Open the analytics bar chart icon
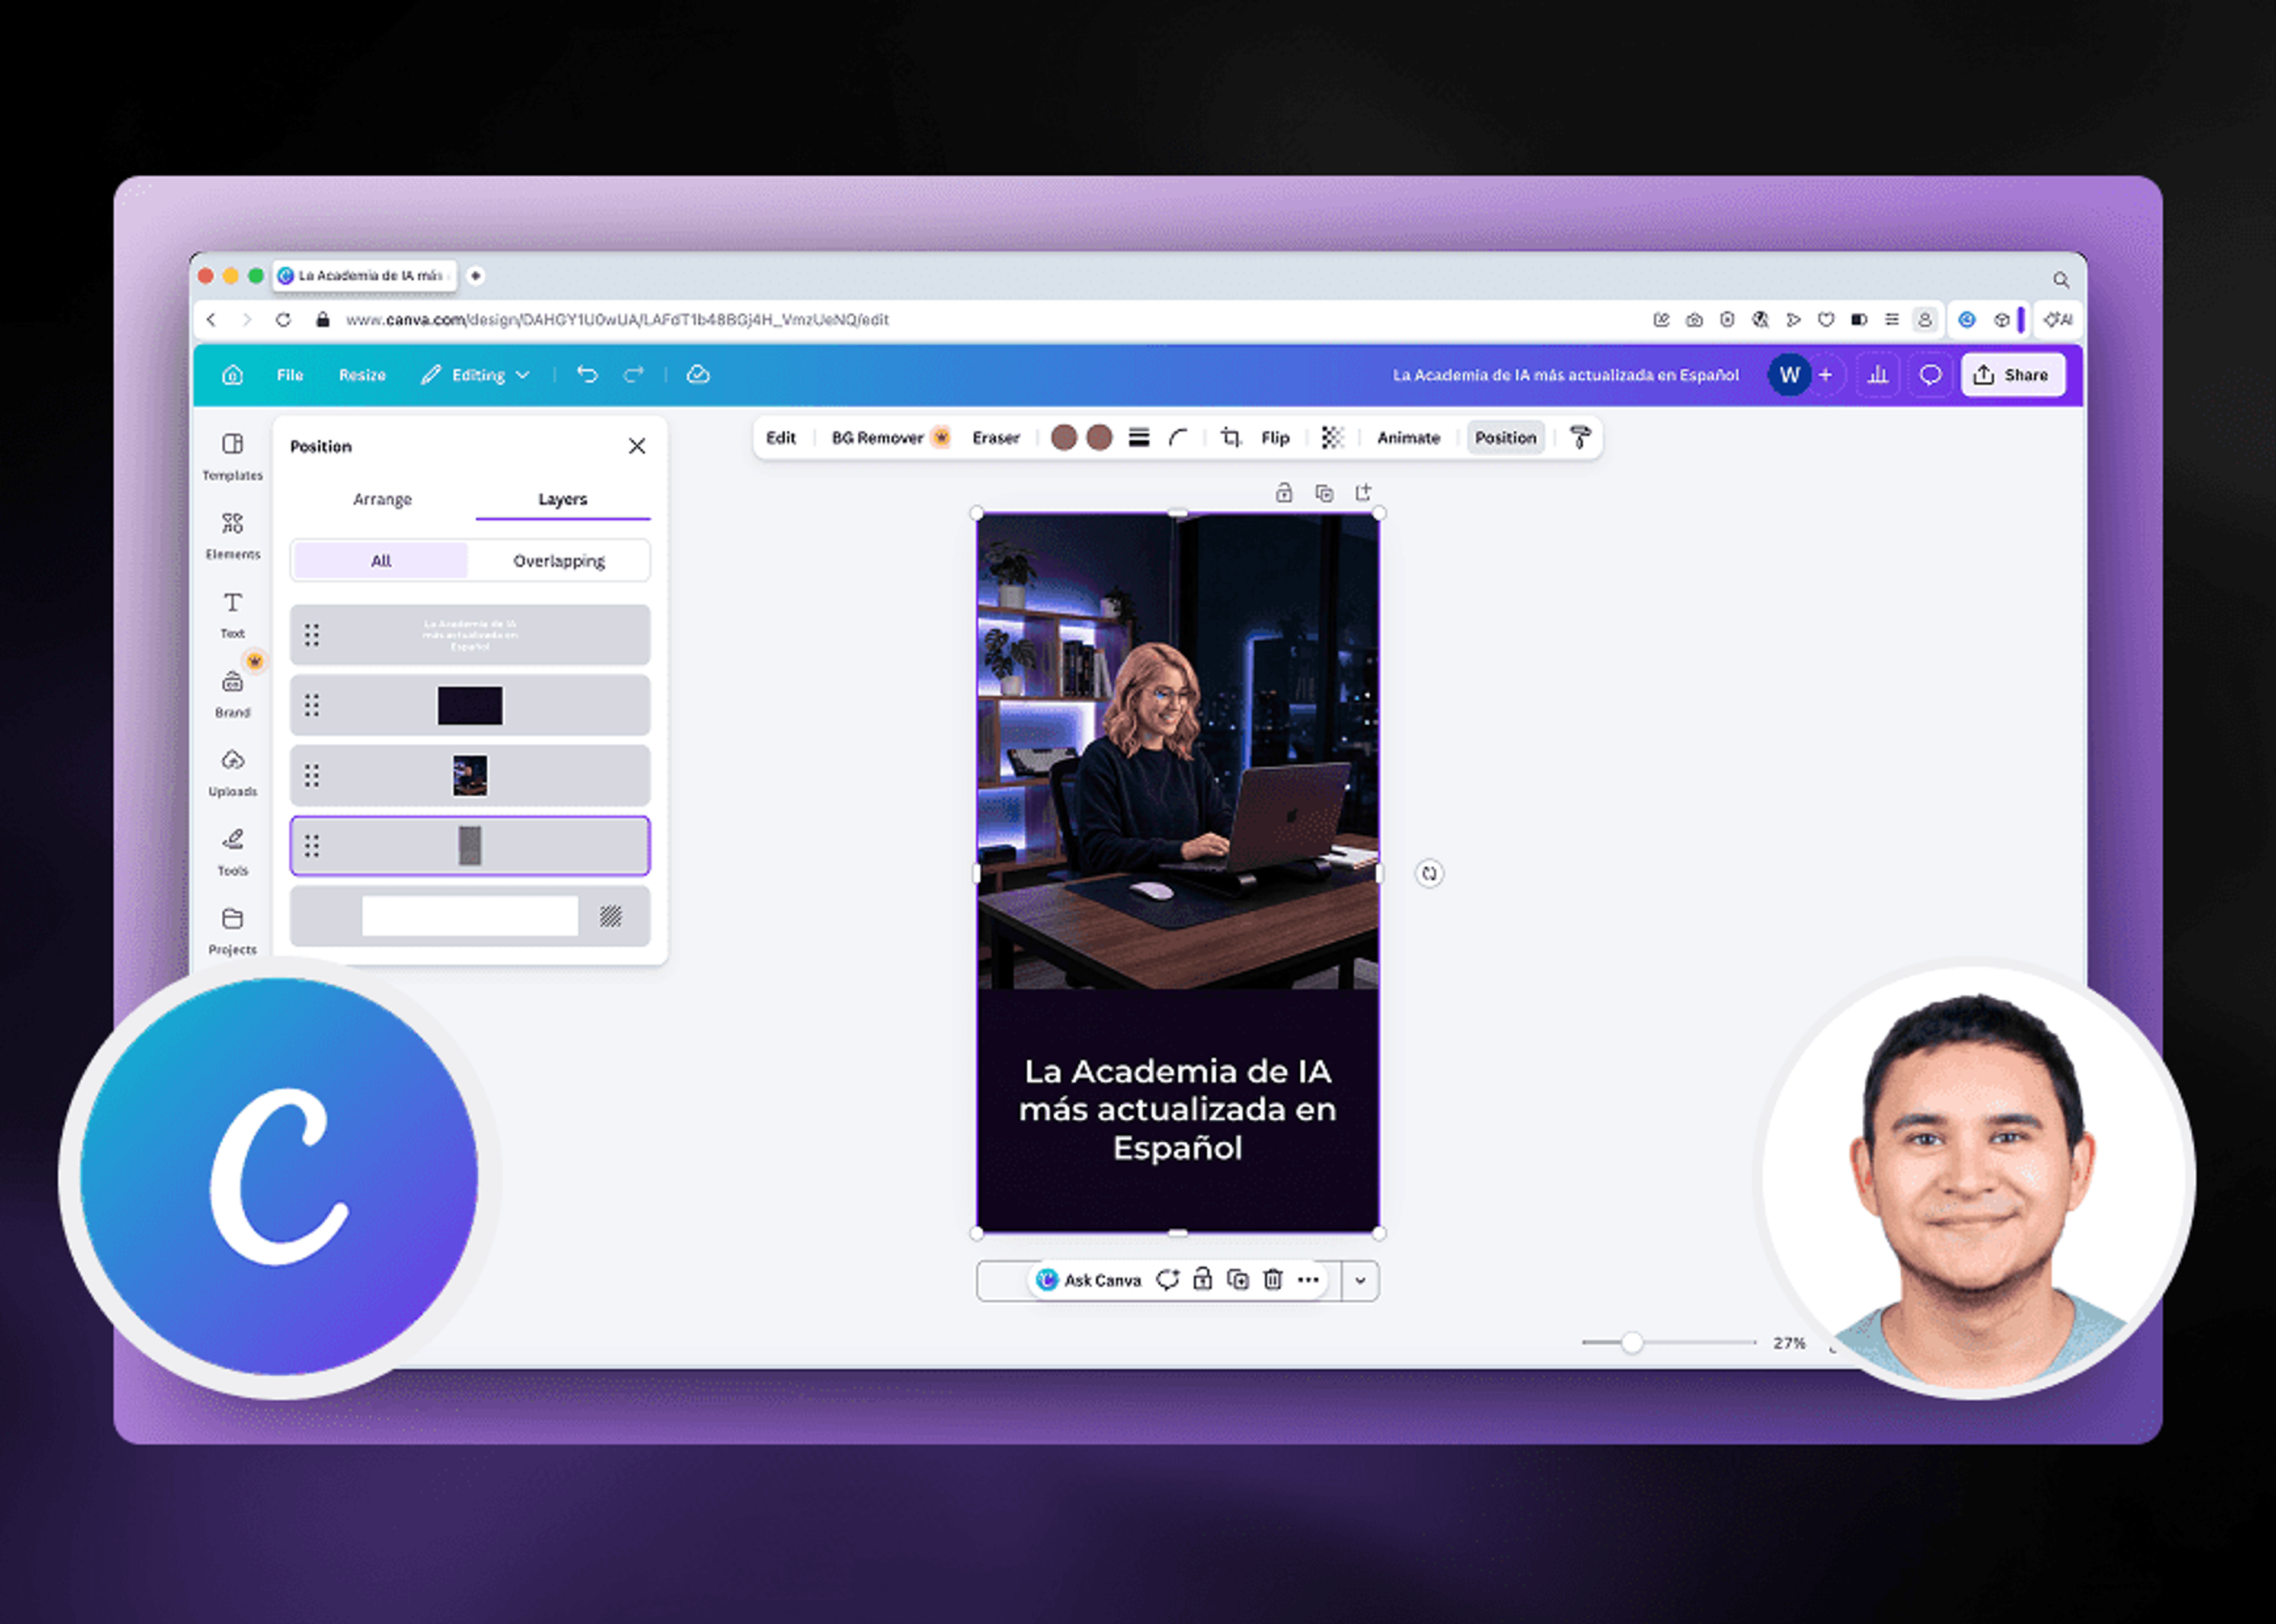2276x1624 pixels. [1878, 374]
